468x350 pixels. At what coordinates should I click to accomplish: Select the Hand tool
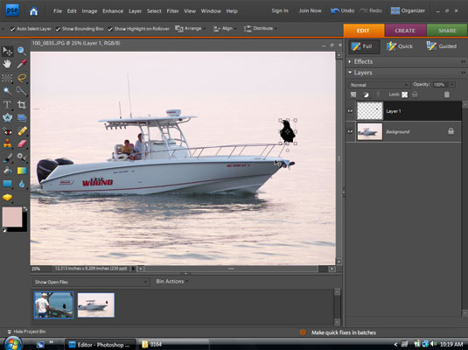(7, 64)
